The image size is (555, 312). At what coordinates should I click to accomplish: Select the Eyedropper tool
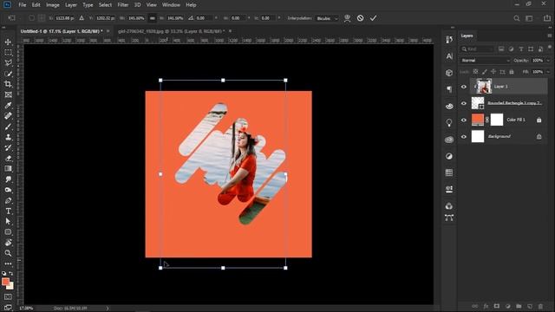tap(8, 106)
